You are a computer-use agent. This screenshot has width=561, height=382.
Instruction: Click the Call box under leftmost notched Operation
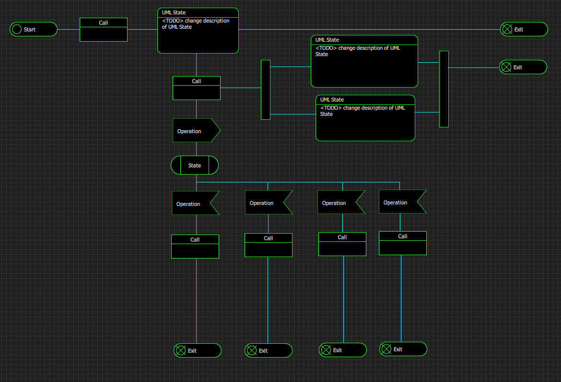tap(195, 247)
